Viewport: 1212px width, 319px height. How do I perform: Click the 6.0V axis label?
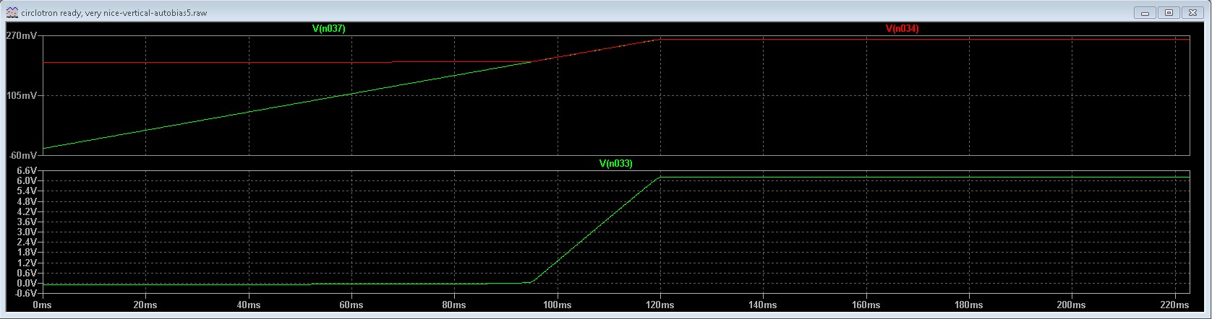27,180
